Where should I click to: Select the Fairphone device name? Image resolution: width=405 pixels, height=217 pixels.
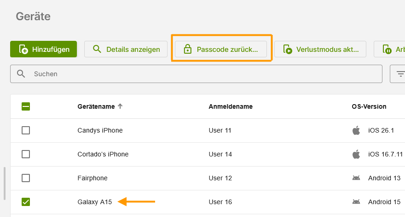pos(93,178)
